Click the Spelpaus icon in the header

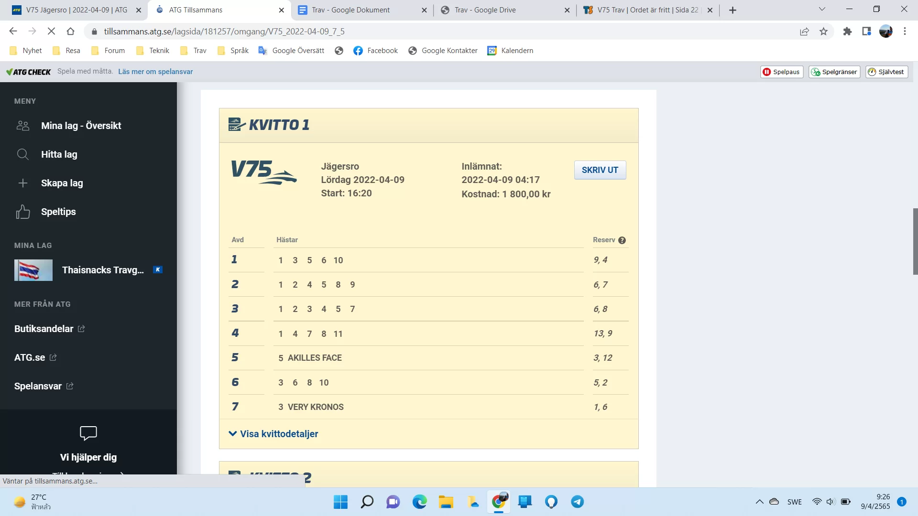pos(768,72)
